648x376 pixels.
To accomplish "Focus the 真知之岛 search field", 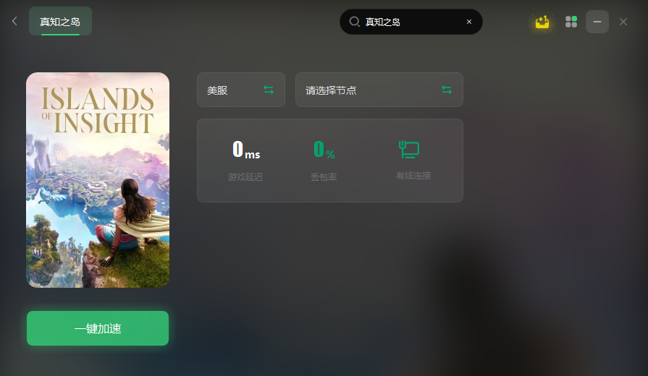I will [x=411, y=22].
